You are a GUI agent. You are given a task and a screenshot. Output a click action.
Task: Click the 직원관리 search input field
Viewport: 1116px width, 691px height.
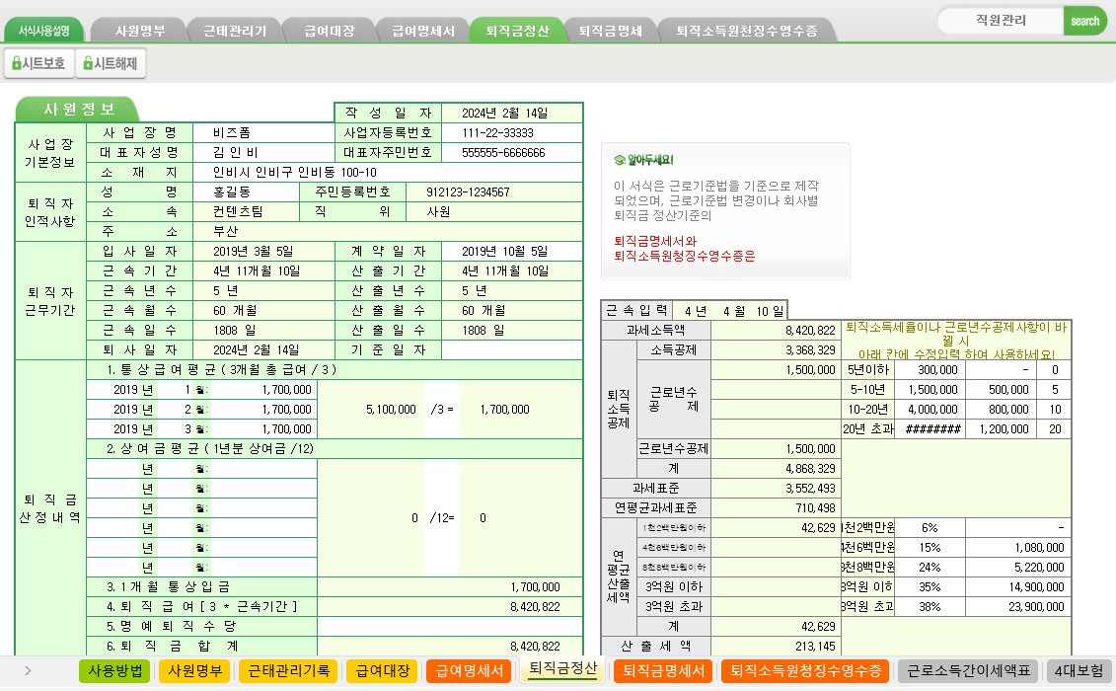coord(1002,21)
